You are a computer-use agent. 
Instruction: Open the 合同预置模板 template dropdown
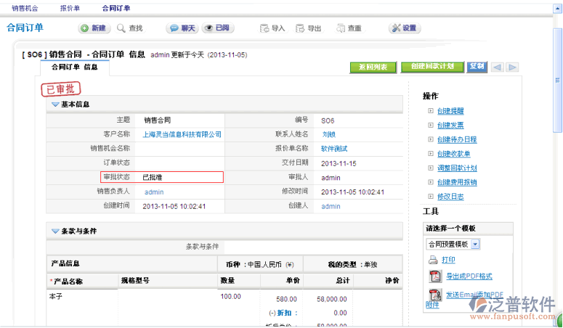[x=475, y=245]
